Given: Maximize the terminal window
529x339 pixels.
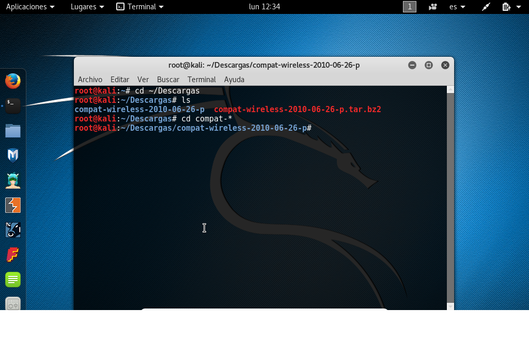Looking at the screenshot, I should click(429, 65).
